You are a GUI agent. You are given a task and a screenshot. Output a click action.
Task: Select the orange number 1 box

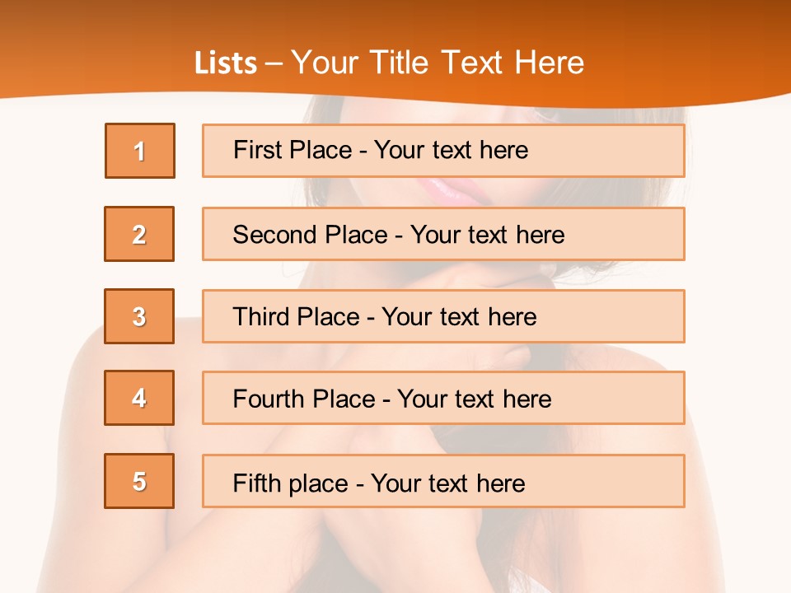(x=140, y=151)
